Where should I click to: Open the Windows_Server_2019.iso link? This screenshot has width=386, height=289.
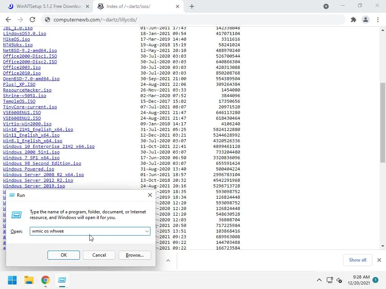click(x=34, y=186)
